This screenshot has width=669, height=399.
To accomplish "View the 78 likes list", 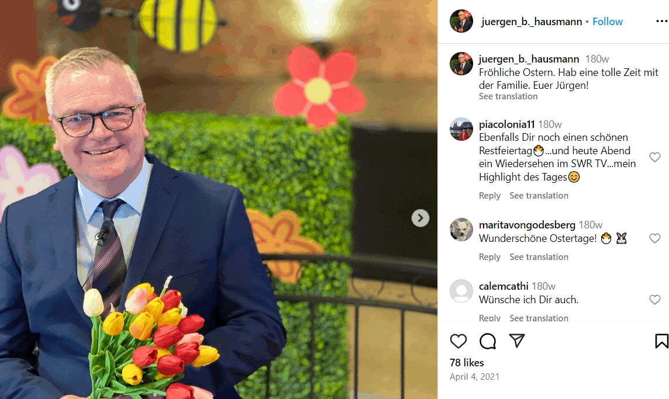I will (x=467, y=363).
